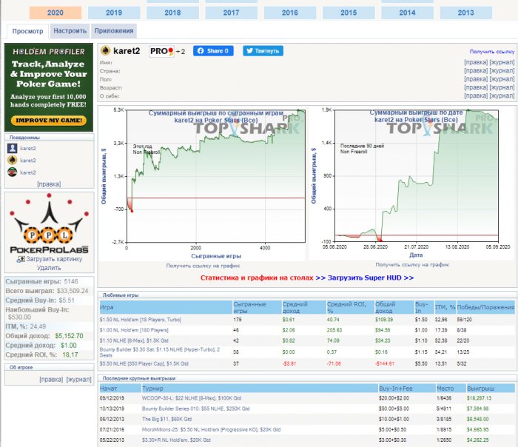Click правка link in the Страна row
The width and height of the screenshot is (518, 447).
(476, 70)
